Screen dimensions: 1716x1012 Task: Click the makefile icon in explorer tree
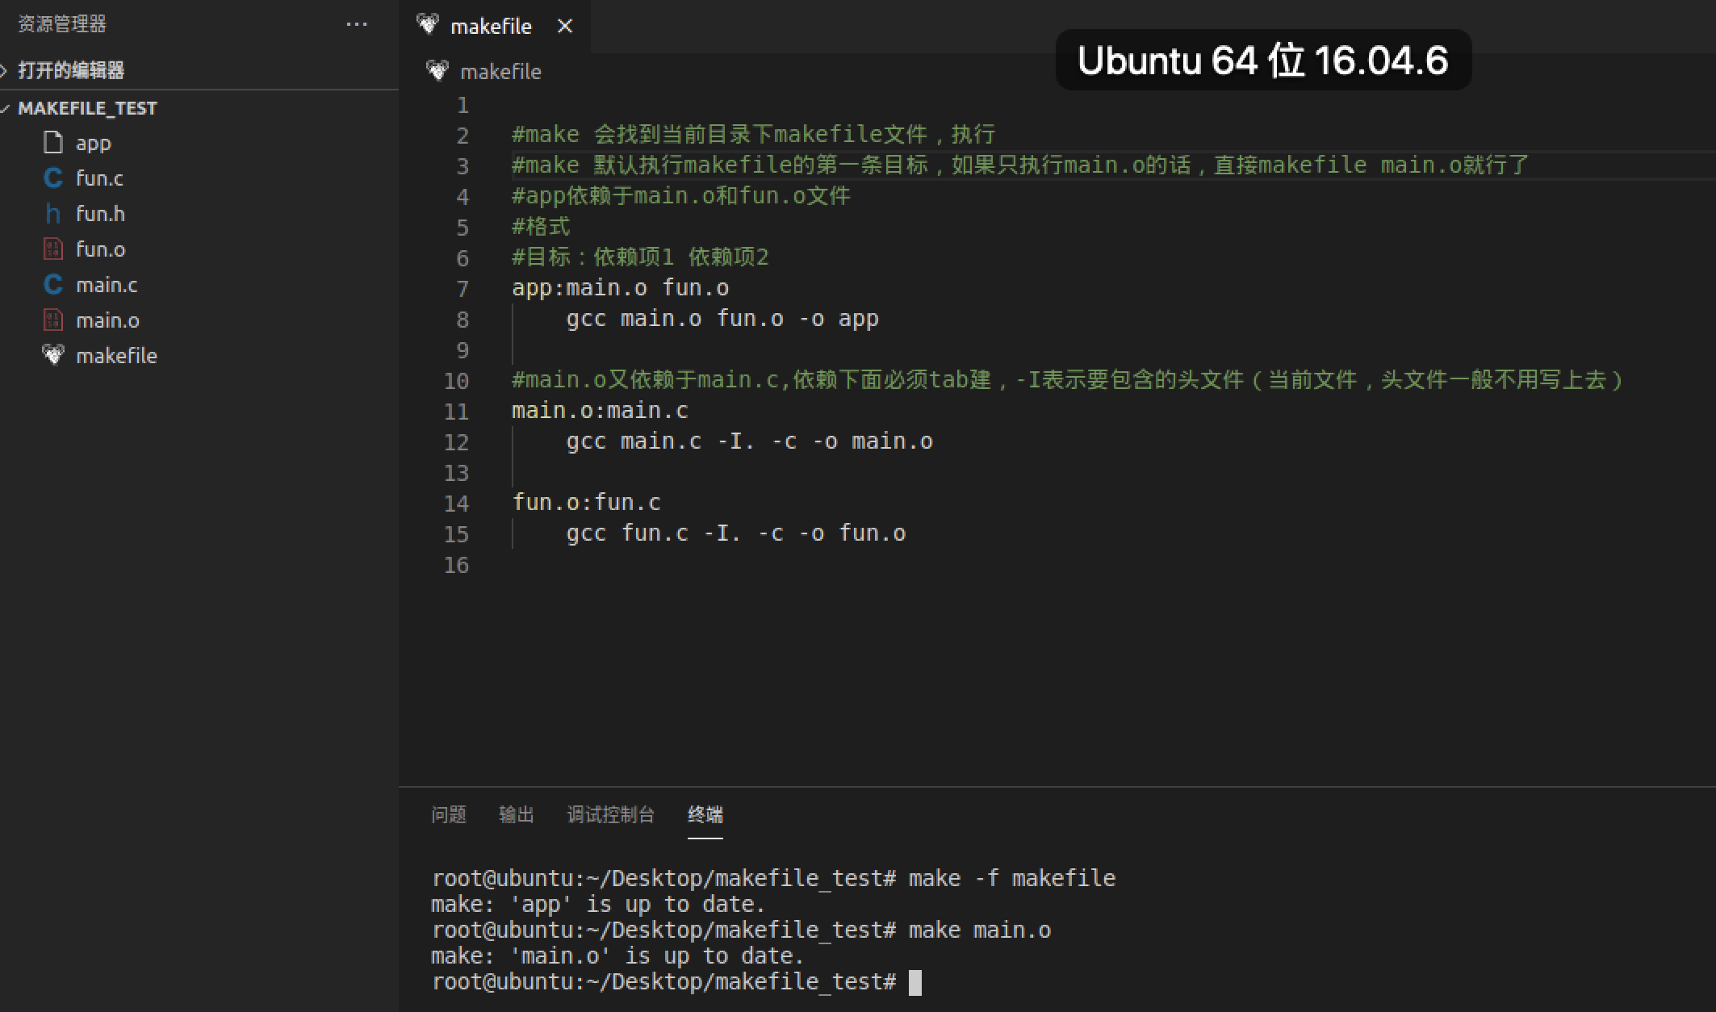click(x=53, y=355)
